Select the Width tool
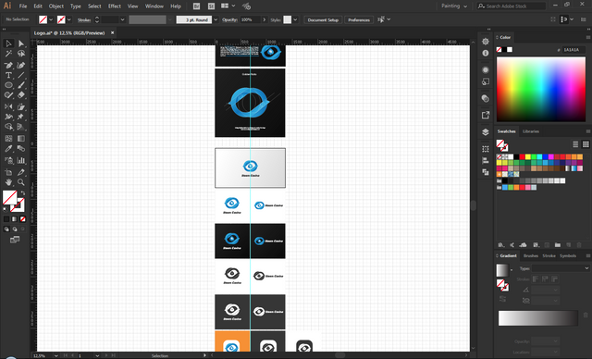Viewport: 592px width, 359px height. point(8,117)
